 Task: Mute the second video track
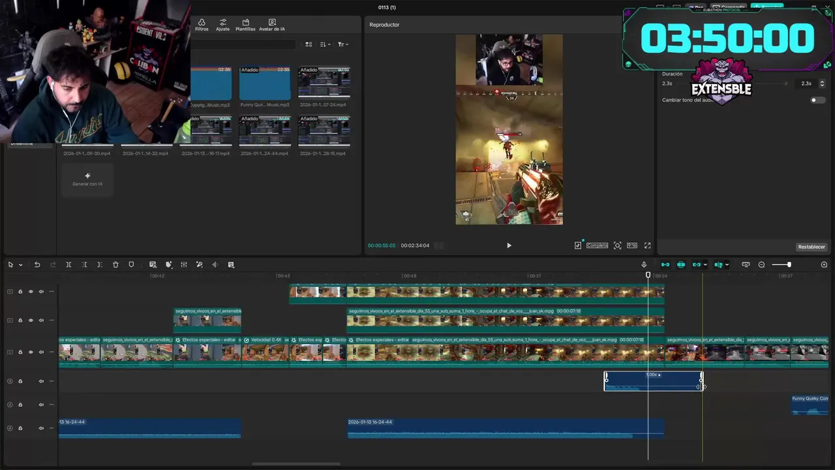pyautogui.click(x=41, y=321)
